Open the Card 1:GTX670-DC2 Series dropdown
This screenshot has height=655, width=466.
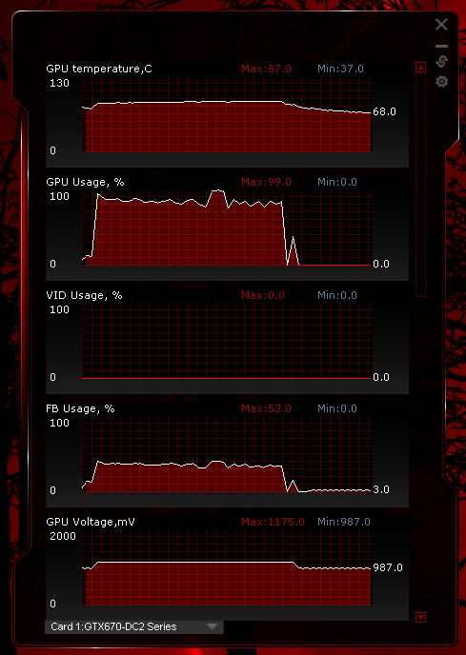(134, 626)
